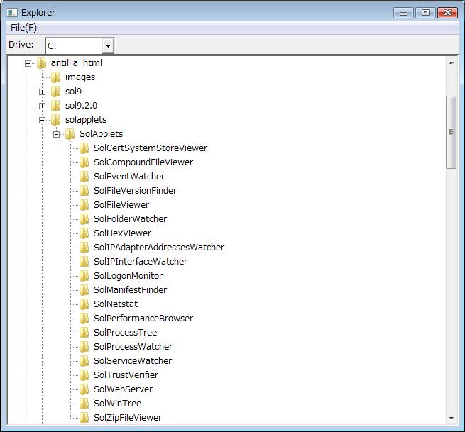Select the SolZipFileViewer label
The width and height of the screenshot is (465, 432).
tap(128, 418)
